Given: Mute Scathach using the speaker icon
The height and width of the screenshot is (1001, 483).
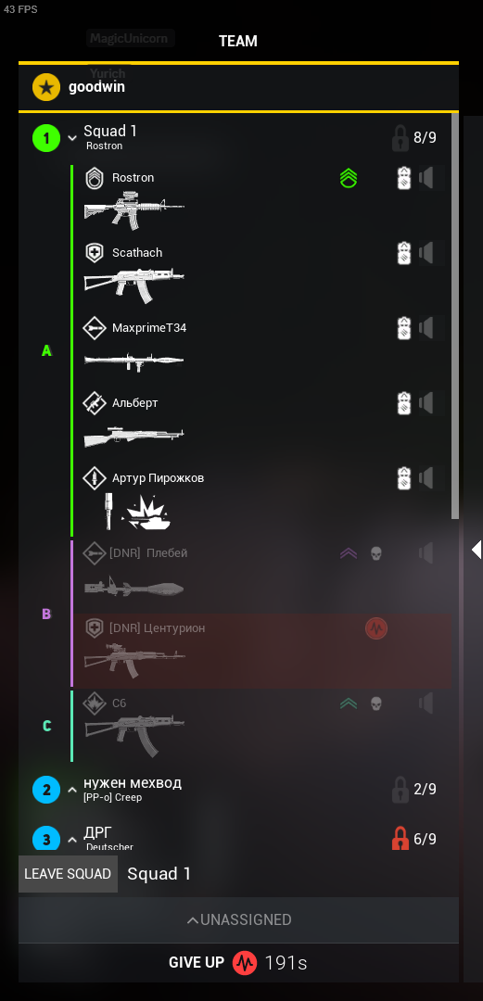Looking at the screenshot, I should point(426,253).
